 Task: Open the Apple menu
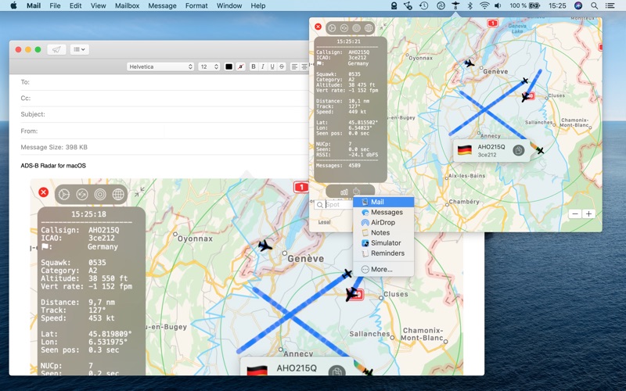[x=13, y=5]
